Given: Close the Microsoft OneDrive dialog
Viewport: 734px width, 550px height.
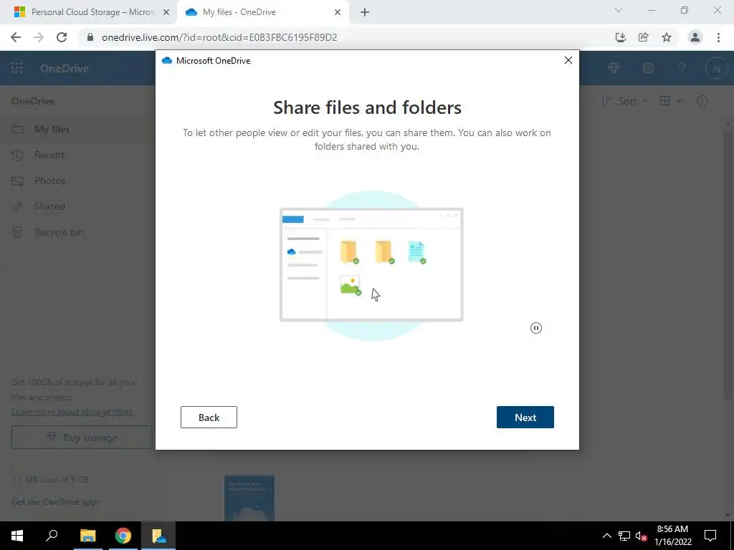Looking at the screenshot, I should tap(568, 60).
